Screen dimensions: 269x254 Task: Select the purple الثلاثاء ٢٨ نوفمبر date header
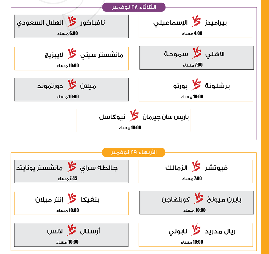(134, 7)
